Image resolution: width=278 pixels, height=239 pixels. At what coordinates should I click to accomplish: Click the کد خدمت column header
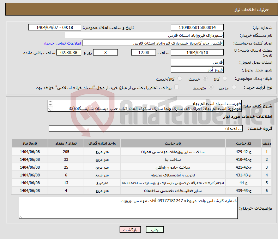click(244, 143)
